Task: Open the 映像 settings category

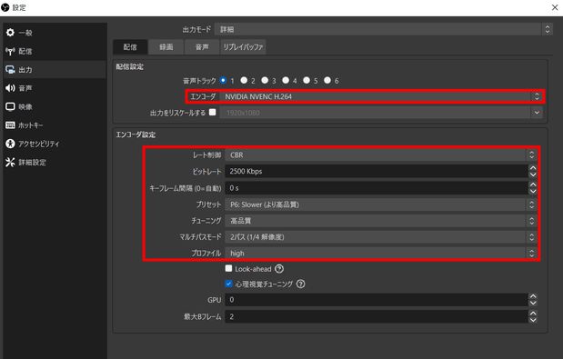Action: (55, 106)
